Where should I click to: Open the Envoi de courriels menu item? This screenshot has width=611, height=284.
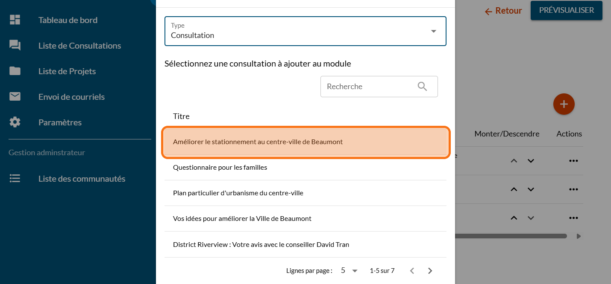(x=71, y=97)
